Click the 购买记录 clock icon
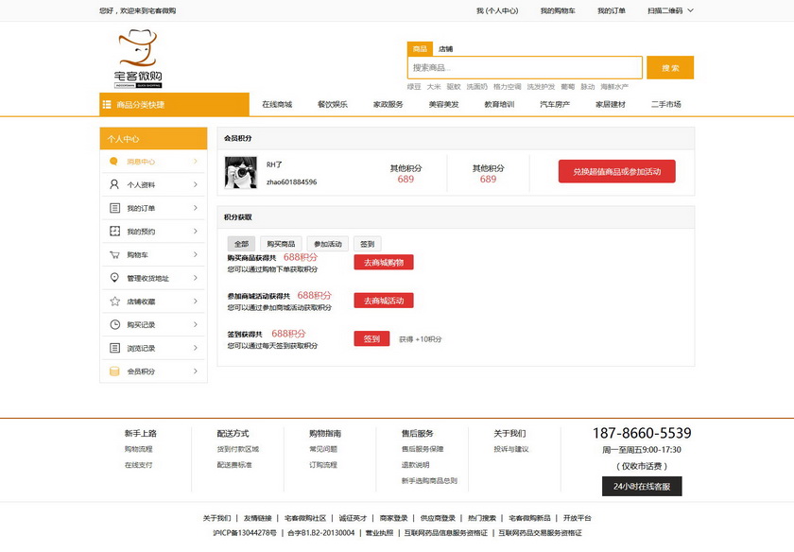 tap(115, 324)
